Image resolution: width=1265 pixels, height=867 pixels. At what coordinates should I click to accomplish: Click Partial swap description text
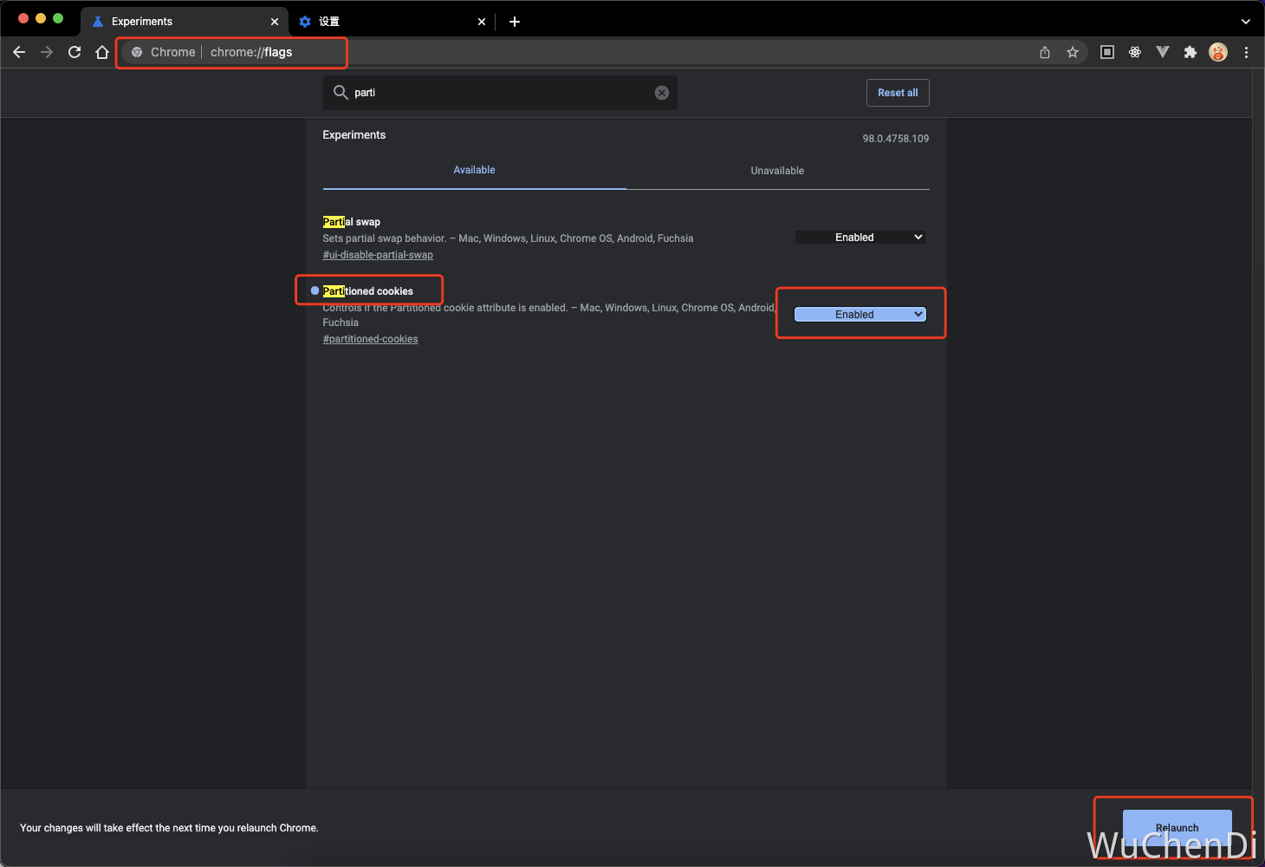(508, 238)
